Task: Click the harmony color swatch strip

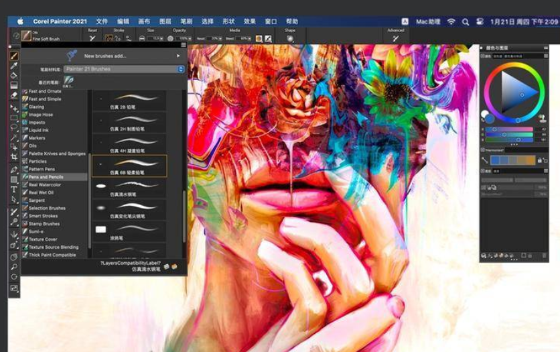Action: [512, 160]
